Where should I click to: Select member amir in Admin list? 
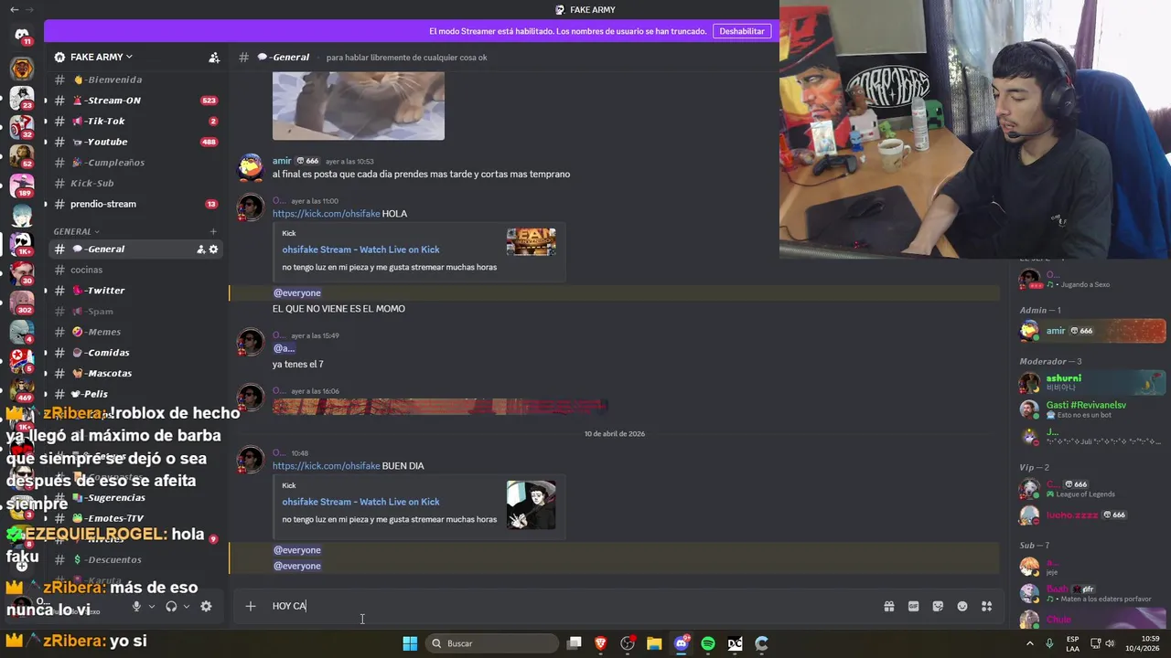1092,331
